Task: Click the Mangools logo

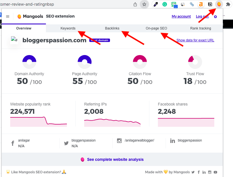Action: click(x=30, y=16)
